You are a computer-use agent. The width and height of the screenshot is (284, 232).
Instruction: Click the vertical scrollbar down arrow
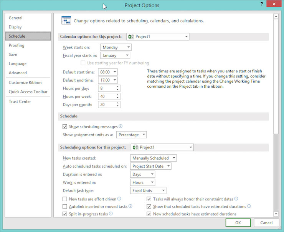tap(276, 214)
